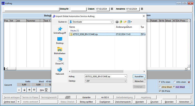This screenshot has width=195, height=106.
Task: Click the An SD II button
Action: (105, 97)
